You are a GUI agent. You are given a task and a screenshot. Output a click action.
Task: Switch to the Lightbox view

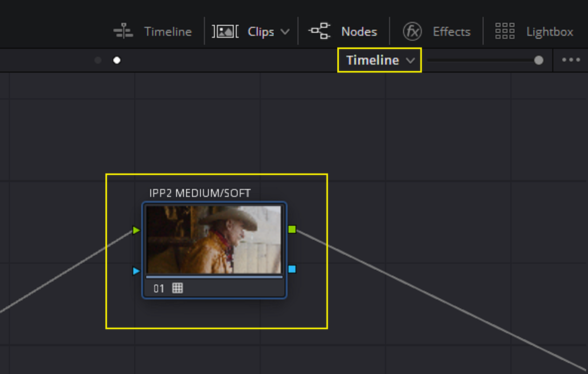(534, 32)
